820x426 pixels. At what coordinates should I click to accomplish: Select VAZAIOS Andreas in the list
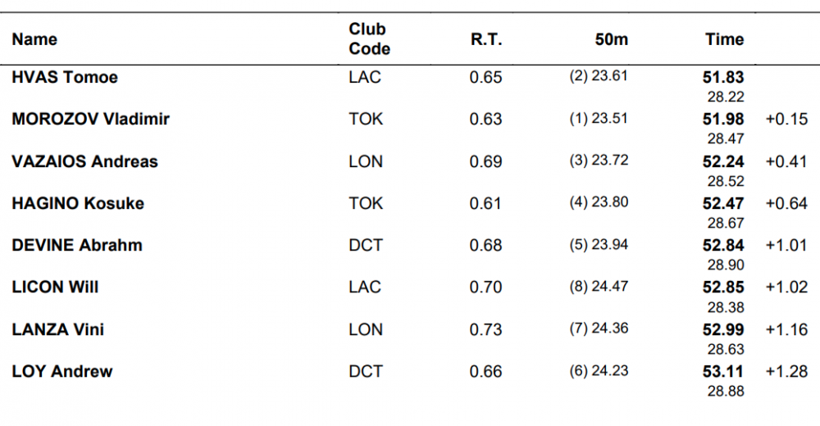click(x=84, y=161)
